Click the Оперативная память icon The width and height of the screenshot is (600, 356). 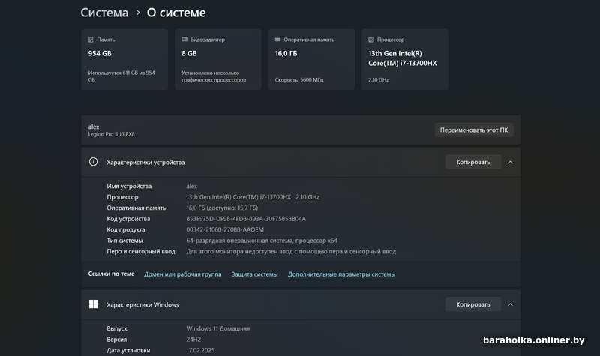(277, 40)
